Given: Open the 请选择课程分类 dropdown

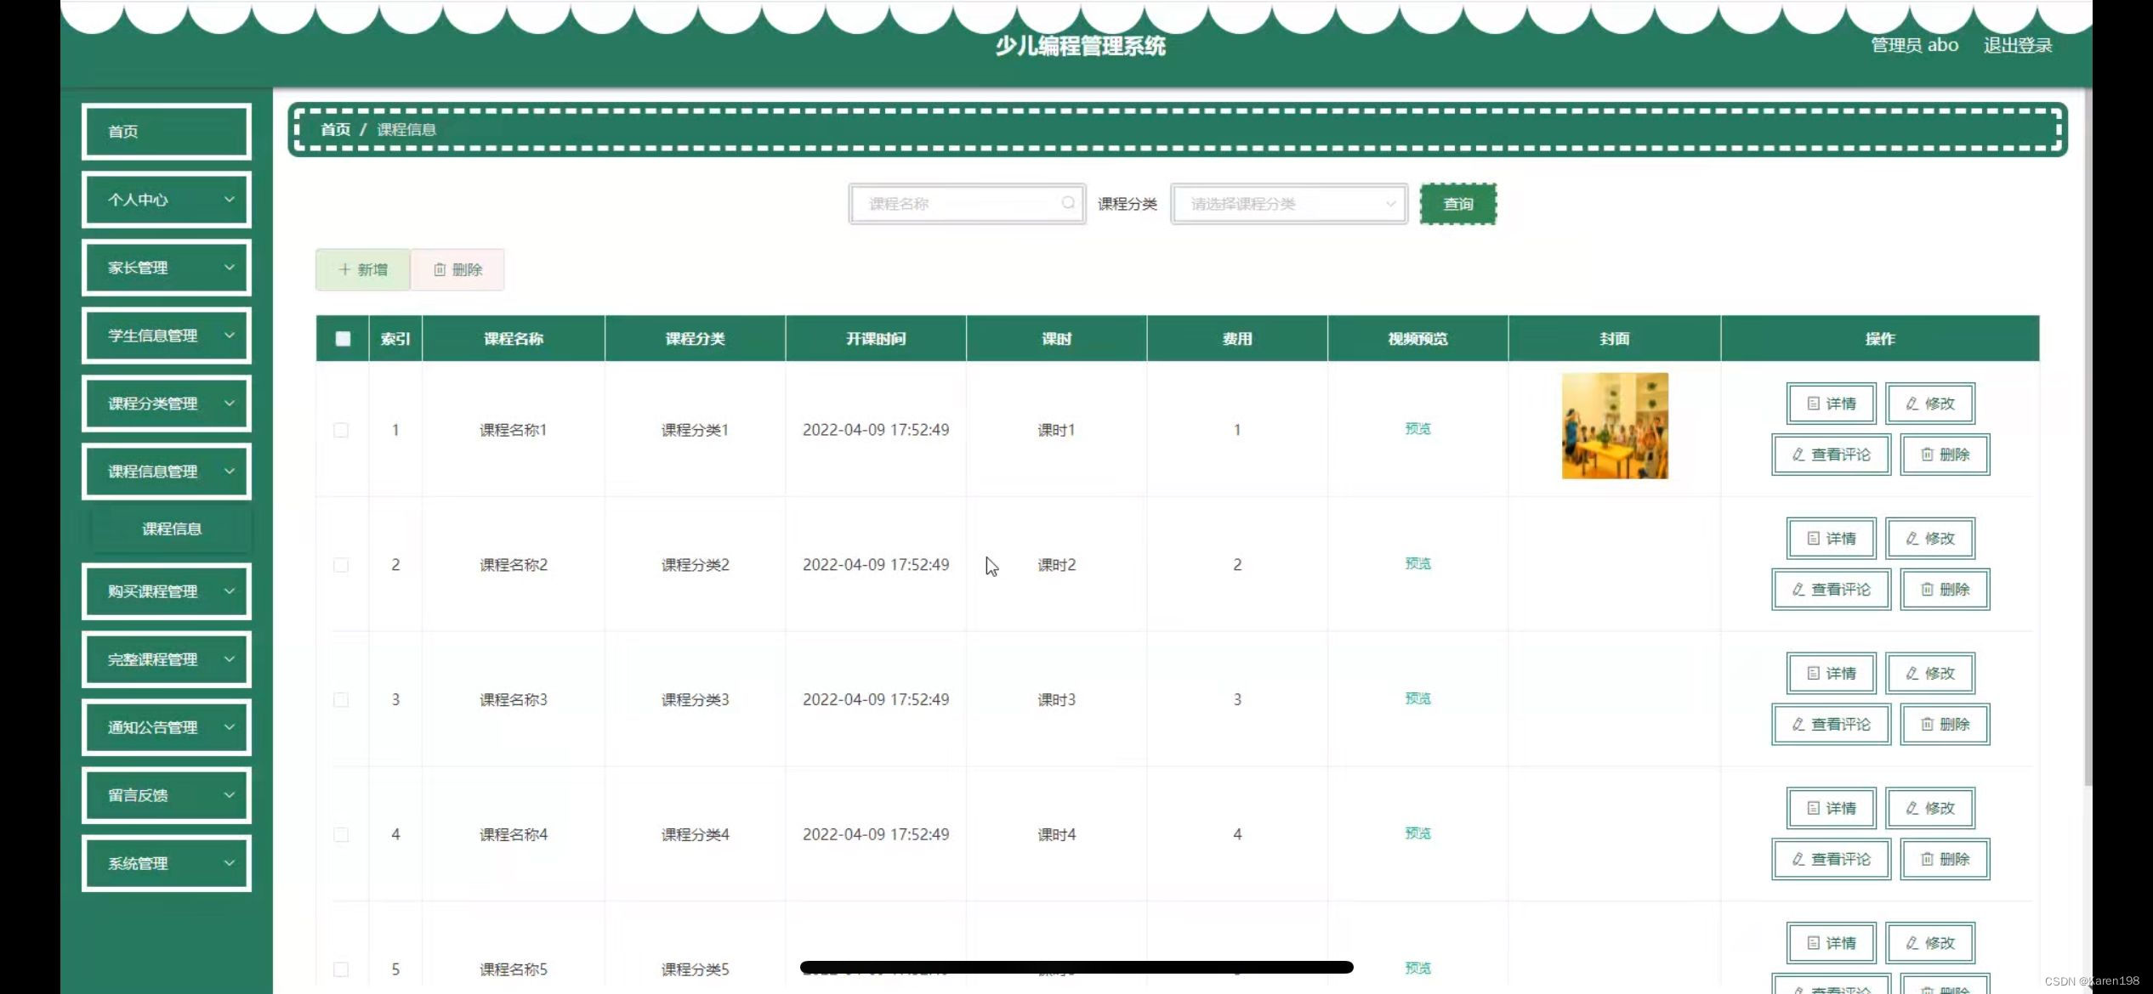Looking at the screenshot, I should (x=1288, y=204).
